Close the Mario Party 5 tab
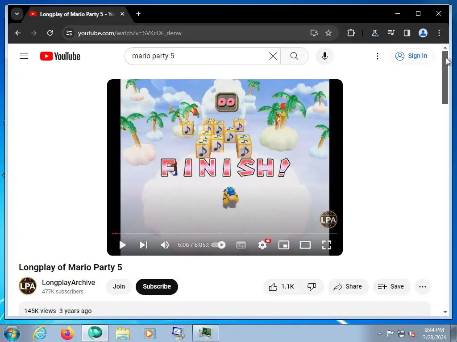 [x=122, y=14]
